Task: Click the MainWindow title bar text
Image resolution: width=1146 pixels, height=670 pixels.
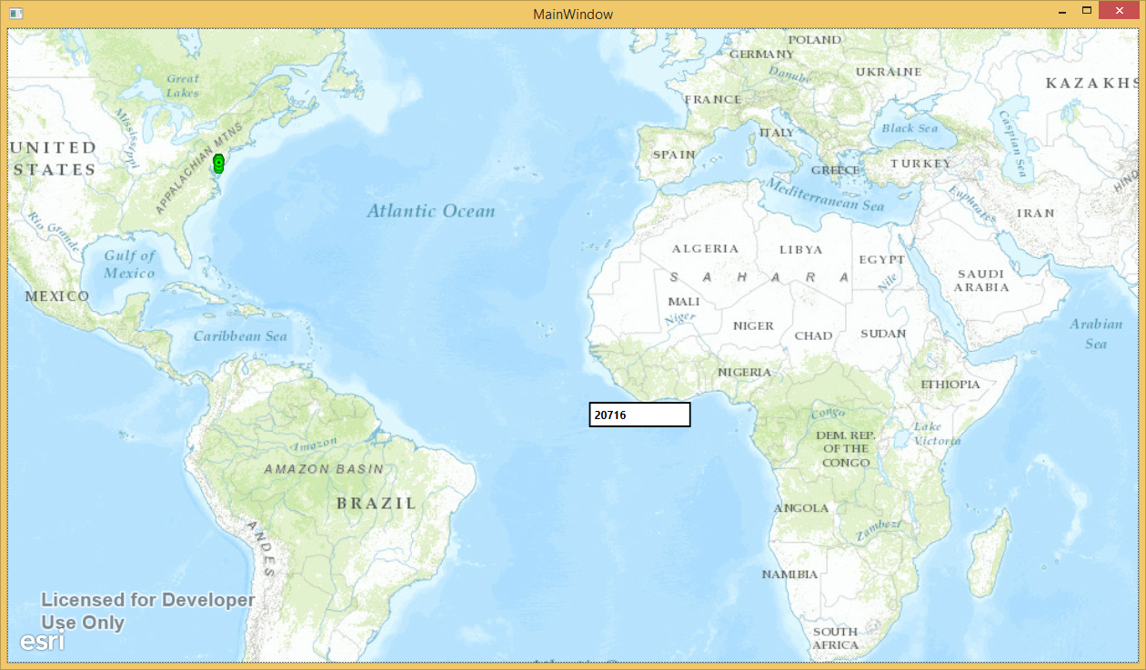Action: click(x=573, y=14)
